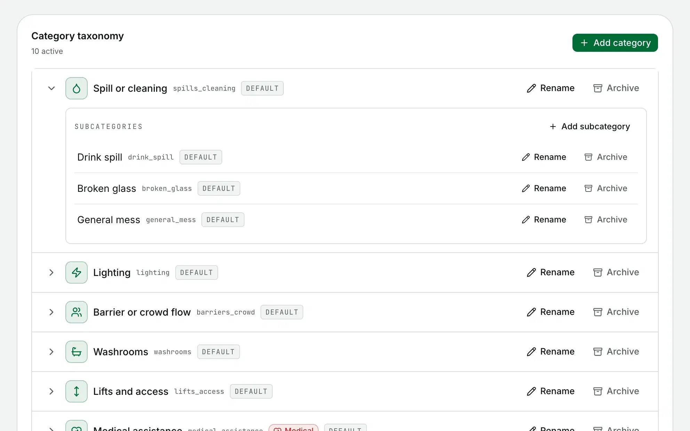The width and height of the screenshot is (690, 431).
Task: Click the DEFAULT badge beside Washrooms
Action: [x=218, y=352]
